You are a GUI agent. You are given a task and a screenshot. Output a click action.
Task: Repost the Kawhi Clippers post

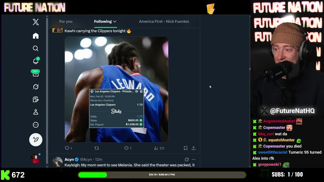97,148
